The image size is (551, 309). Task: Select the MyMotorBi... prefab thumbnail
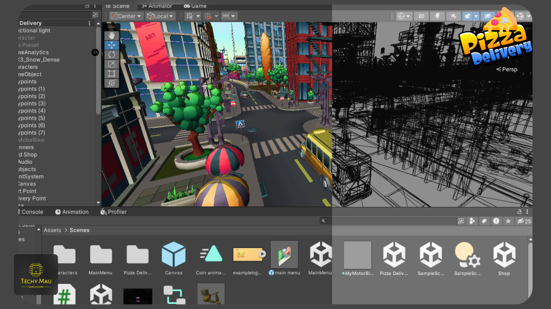tap(357, 255)
